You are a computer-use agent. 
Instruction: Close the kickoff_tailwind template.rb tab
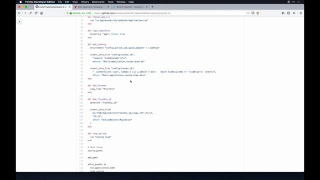tap(69, 6)
